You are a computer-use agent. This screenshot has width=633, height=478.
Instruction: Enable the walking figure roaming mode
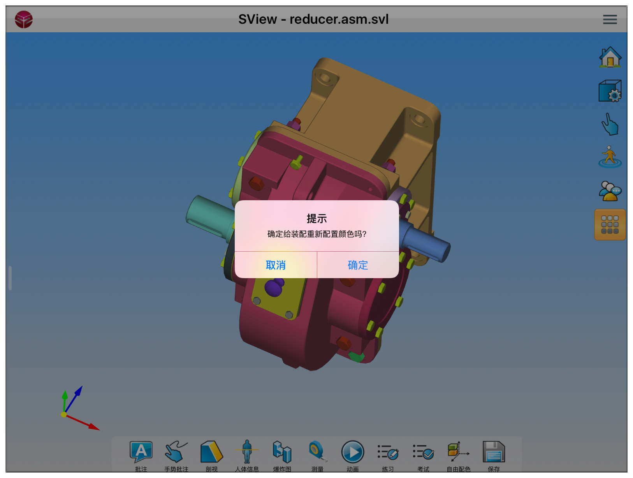(610, 157)
